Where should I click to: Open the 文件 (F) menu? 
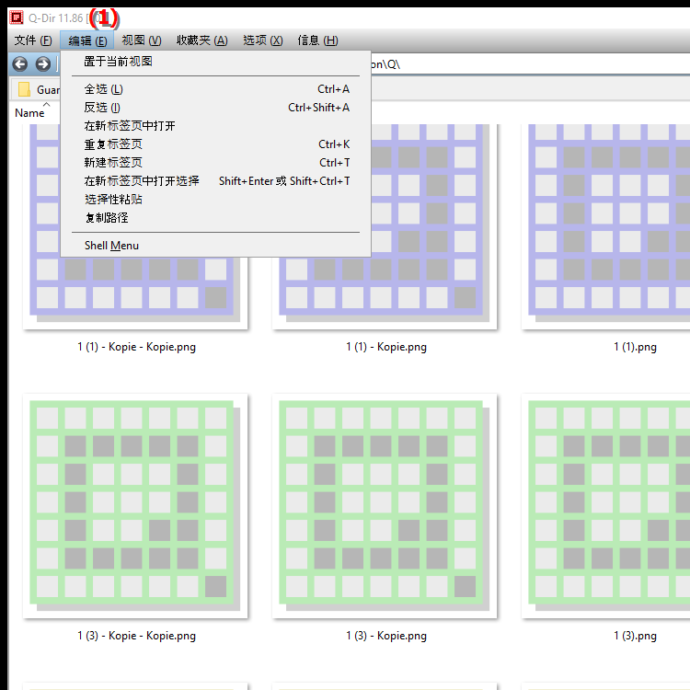click(x=33, y=40)
